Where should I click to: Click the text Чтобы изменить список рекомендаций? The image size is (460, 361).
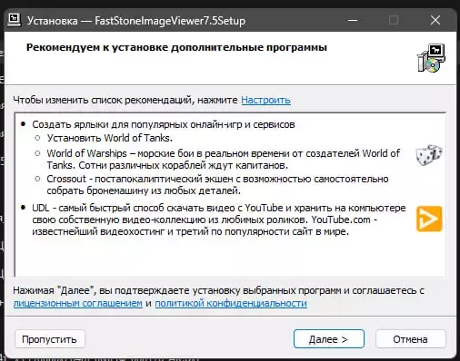[103, 100]
